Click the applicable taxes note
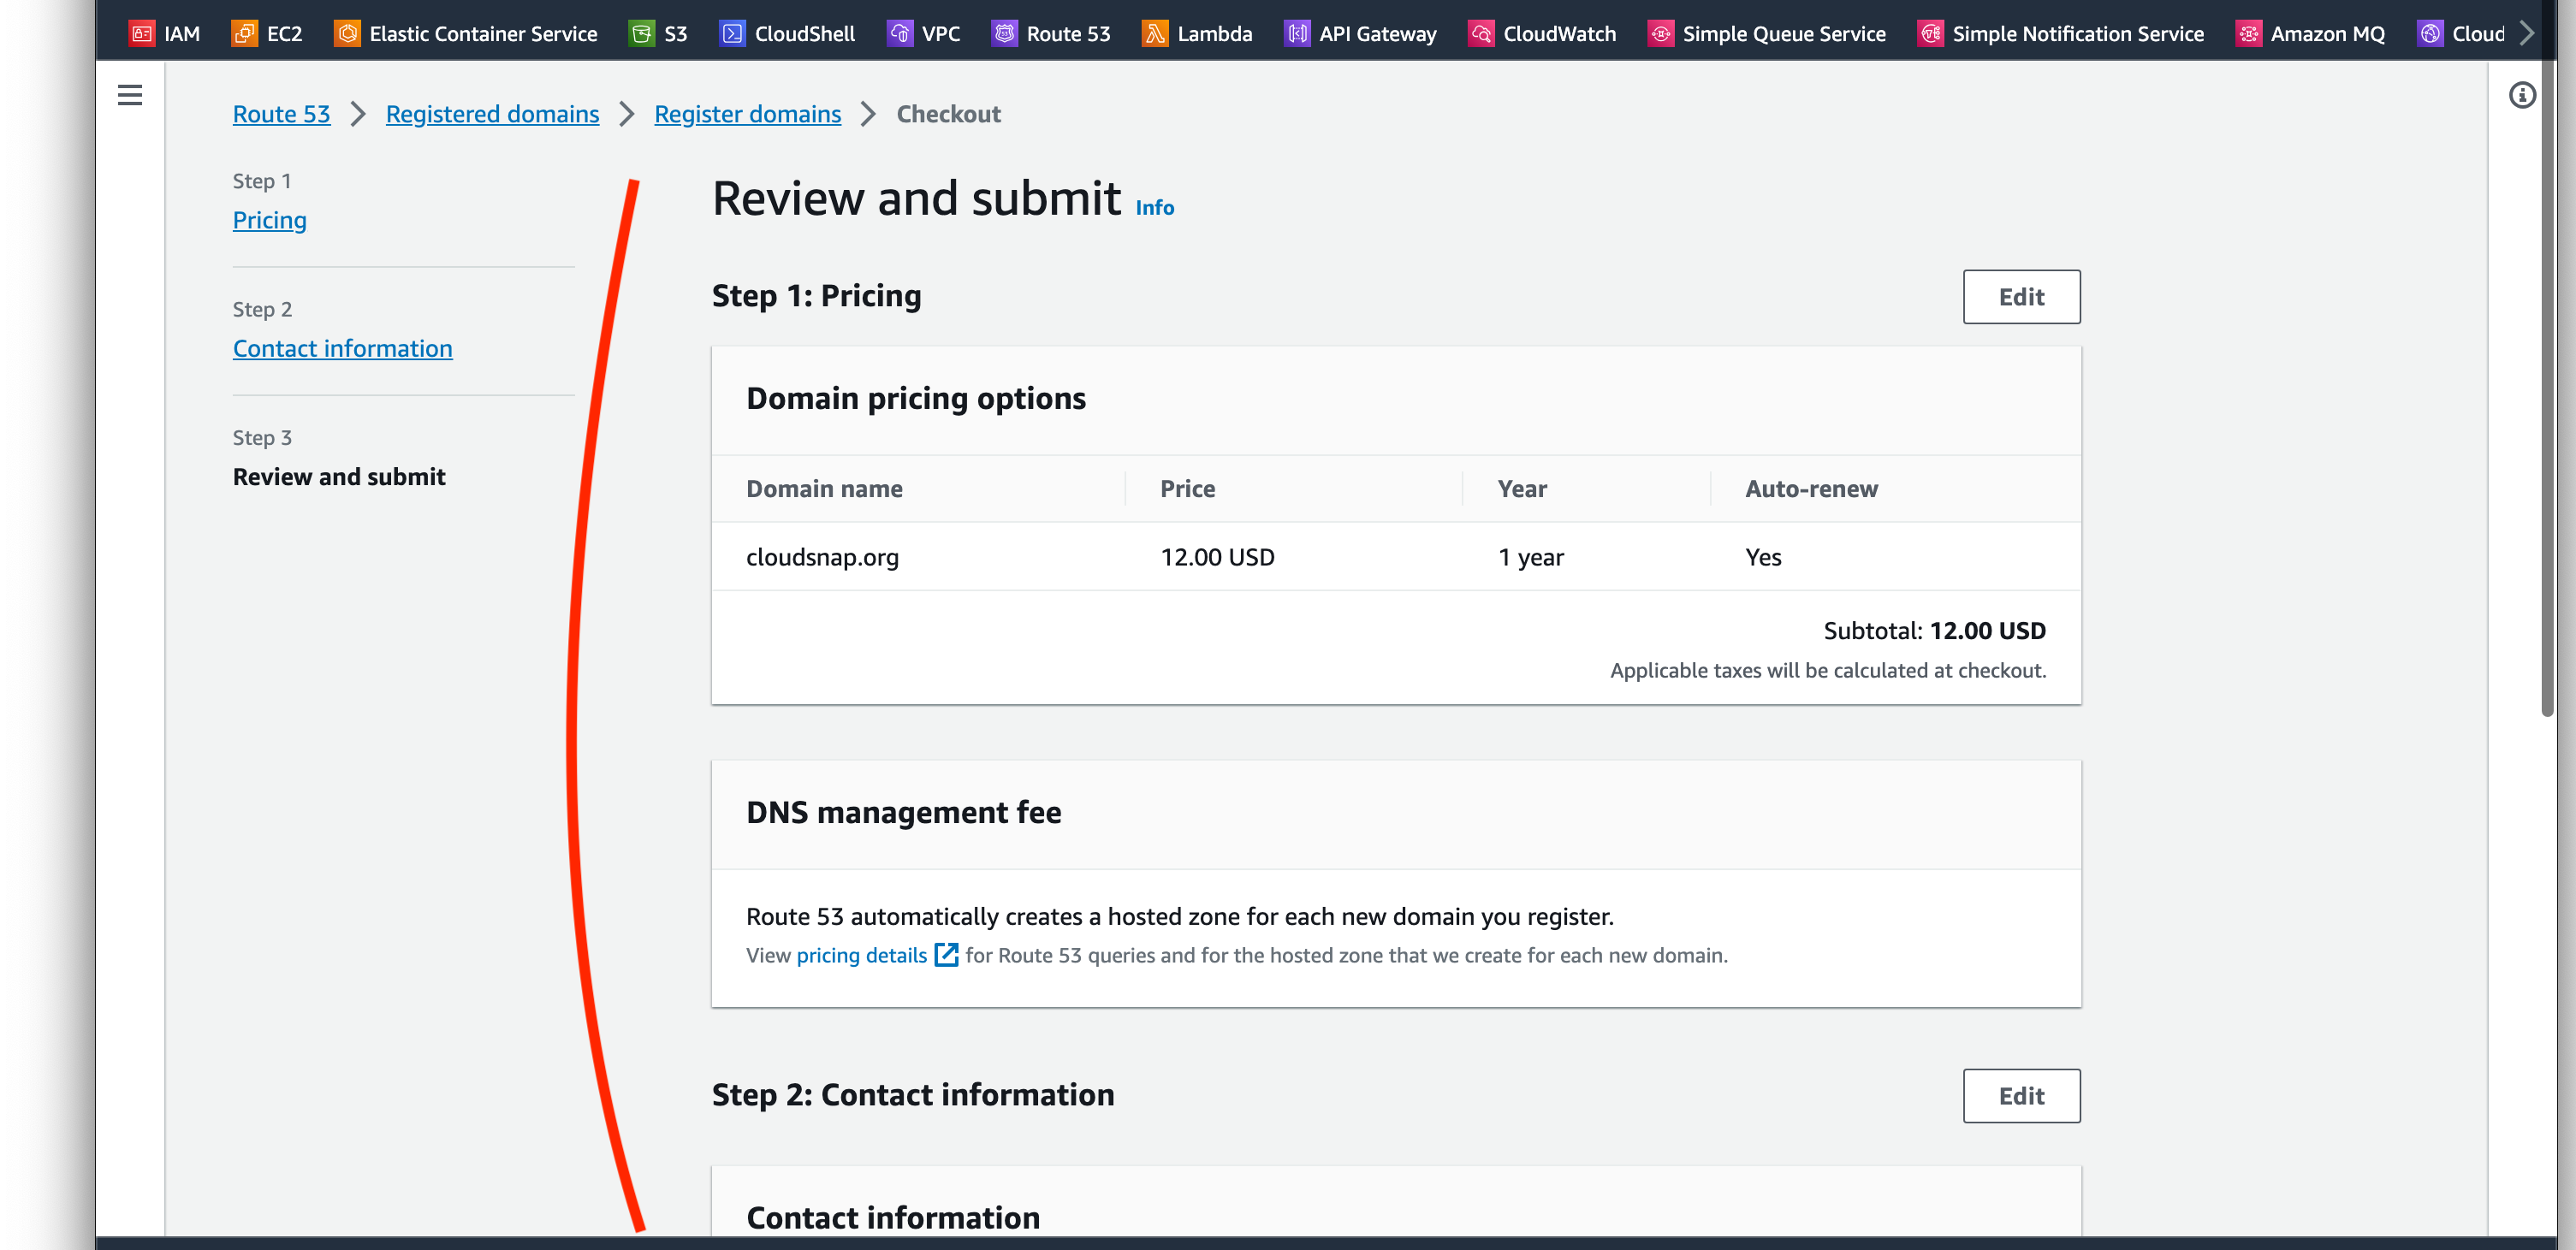 1828,671
